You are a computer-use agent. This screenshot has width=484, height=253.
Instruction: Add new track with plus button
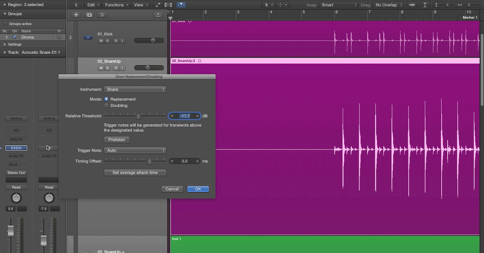pos(76,15)
